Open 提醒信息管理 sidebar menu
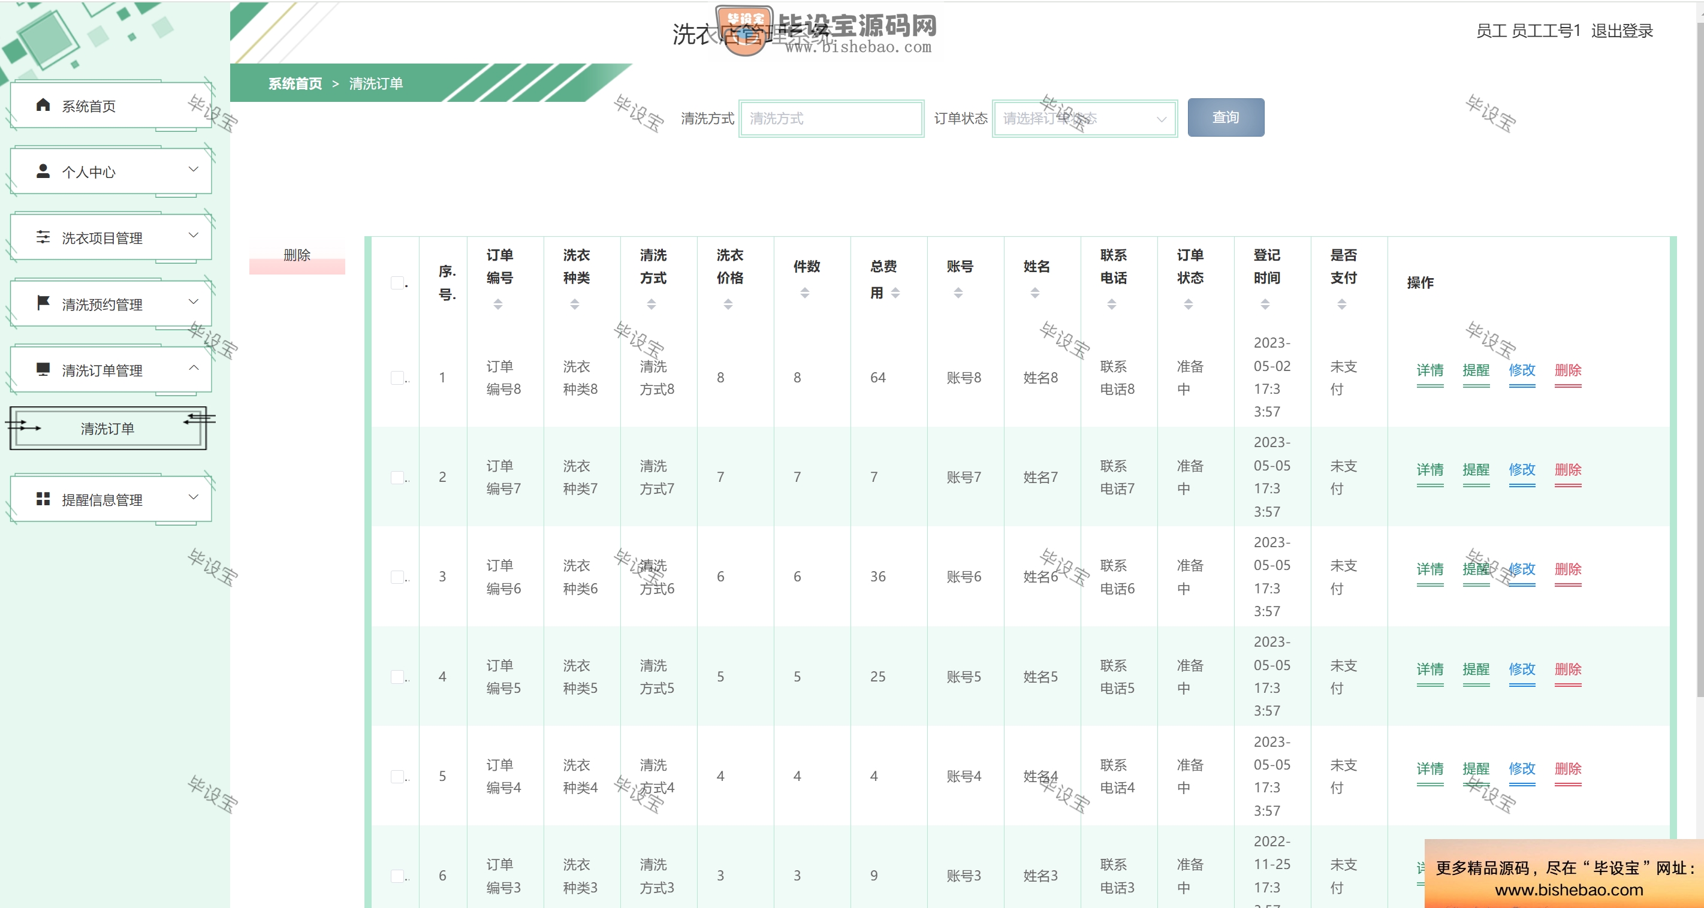 pyautogui.click(x=110, y=499)
